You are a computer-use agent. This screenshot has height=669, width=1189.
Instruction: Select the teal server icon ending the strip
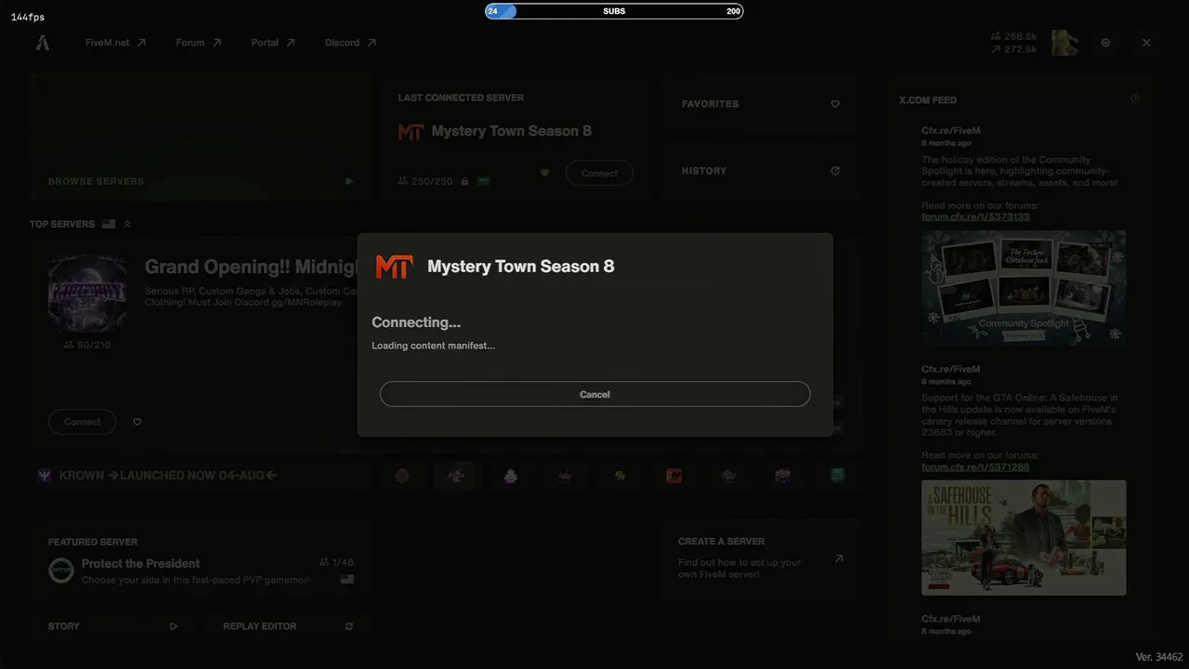[x=837, y=476]
